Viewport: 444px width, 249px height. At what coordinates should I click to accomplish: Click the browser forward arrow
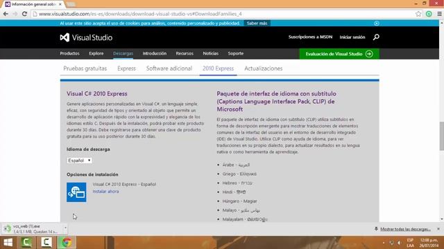(15, 14)
